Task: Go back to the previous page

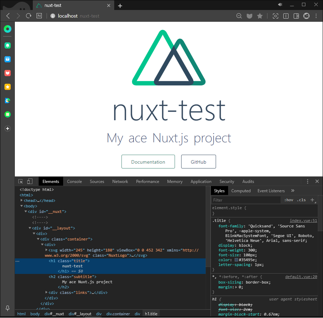Action: tap(8, 16)
